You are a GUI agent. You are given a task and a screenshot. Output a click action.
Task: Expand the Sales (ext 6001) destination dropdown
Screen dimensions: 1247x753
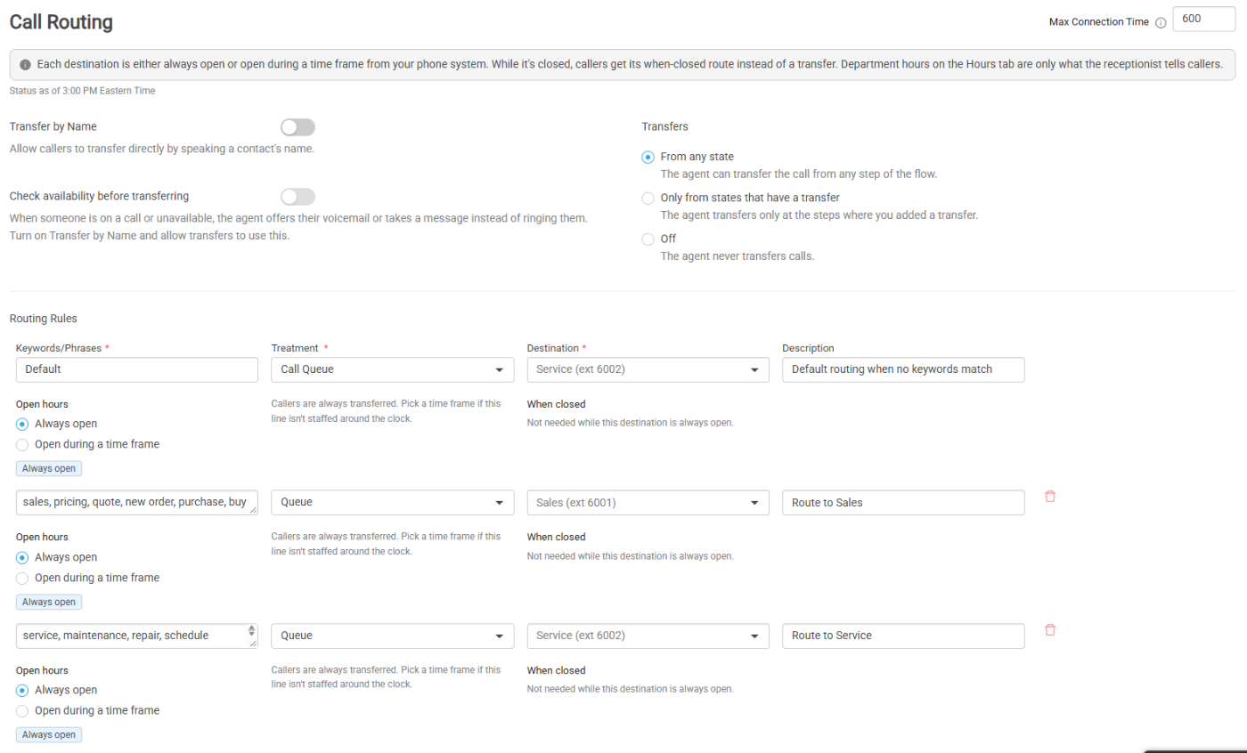648,503
